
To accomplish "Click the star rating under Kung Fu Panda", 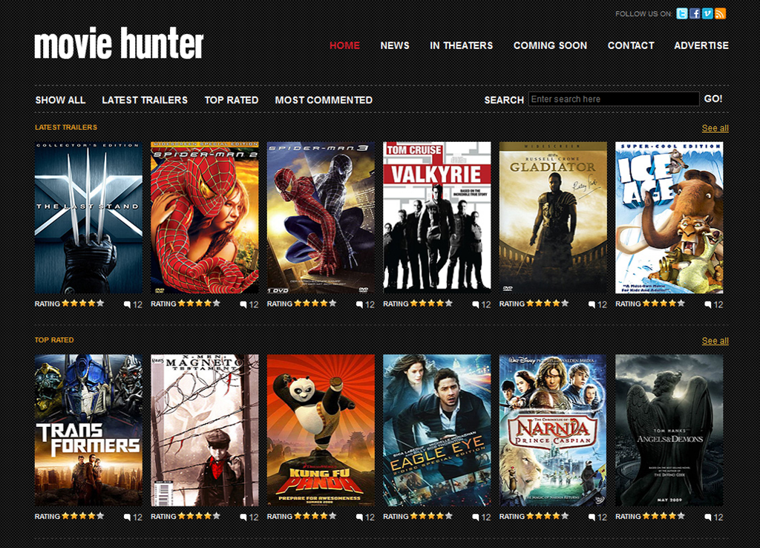I will 315,516.
